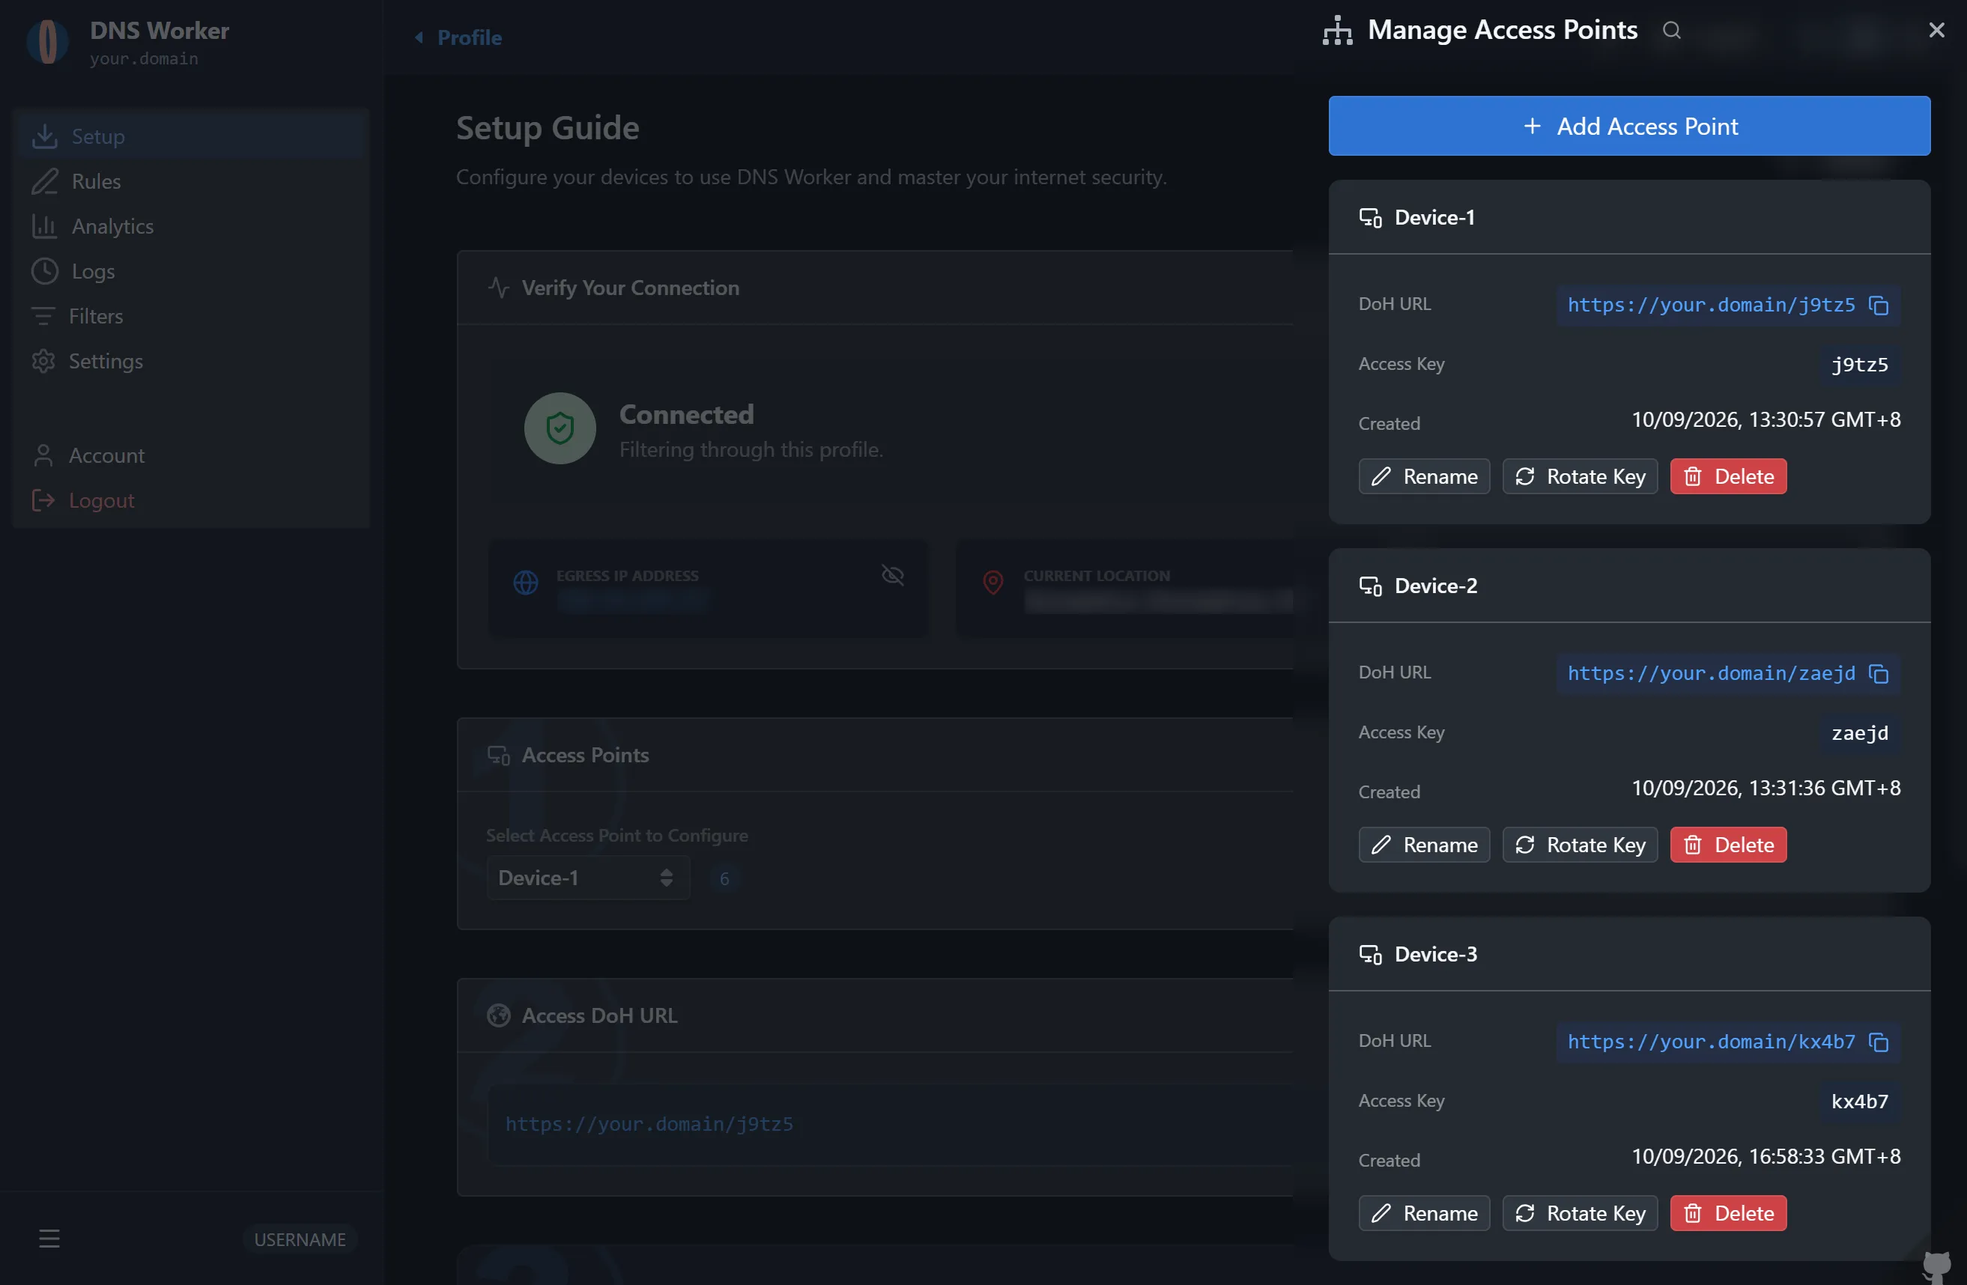Image resolution: width=1967 pixels, height=1285 pixels.
Task: Toggle egress IP address visibility eye icon
Action: point(893,575)
